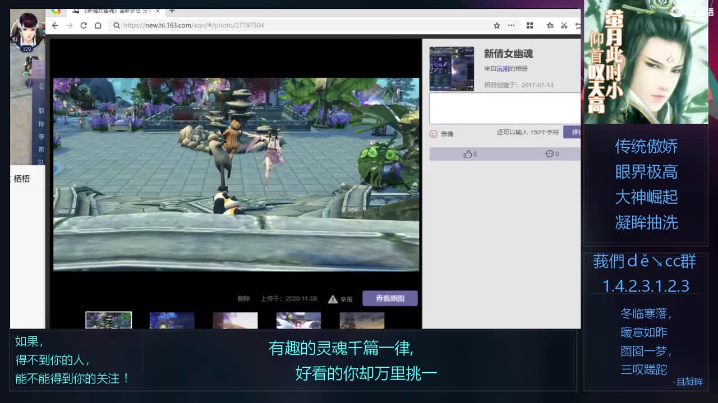Reload the current browser page

(x=84, y=25)
